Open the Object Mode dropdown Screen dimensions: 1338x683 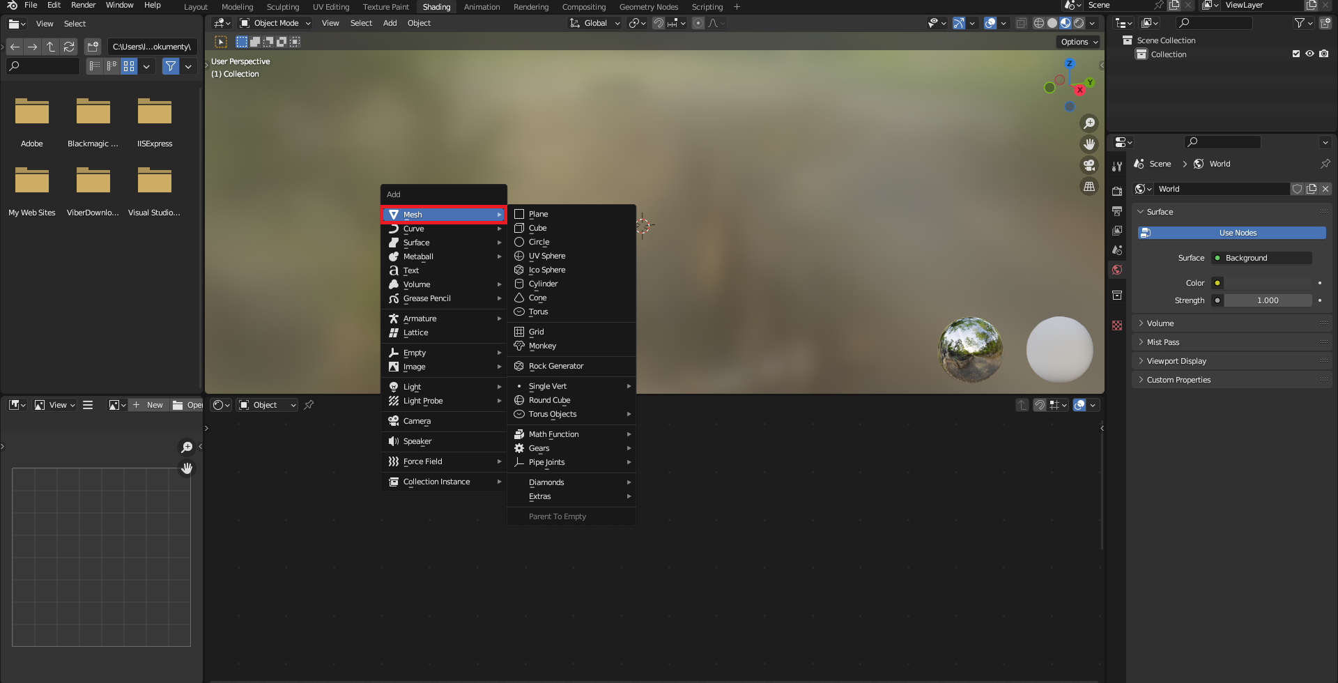coord(275,23)
